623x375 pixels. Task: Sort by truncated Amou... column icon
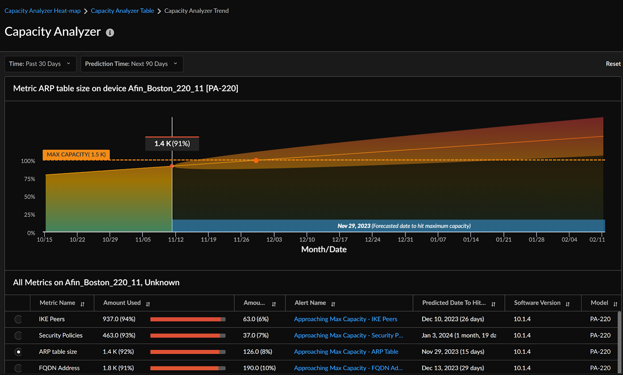(274, 304)
